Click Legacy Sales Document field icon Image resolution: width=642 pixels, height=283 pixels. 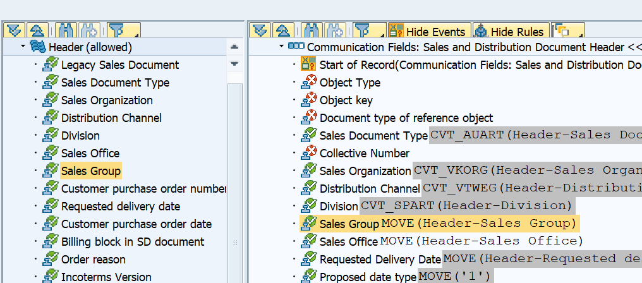[x=51, y=64]
